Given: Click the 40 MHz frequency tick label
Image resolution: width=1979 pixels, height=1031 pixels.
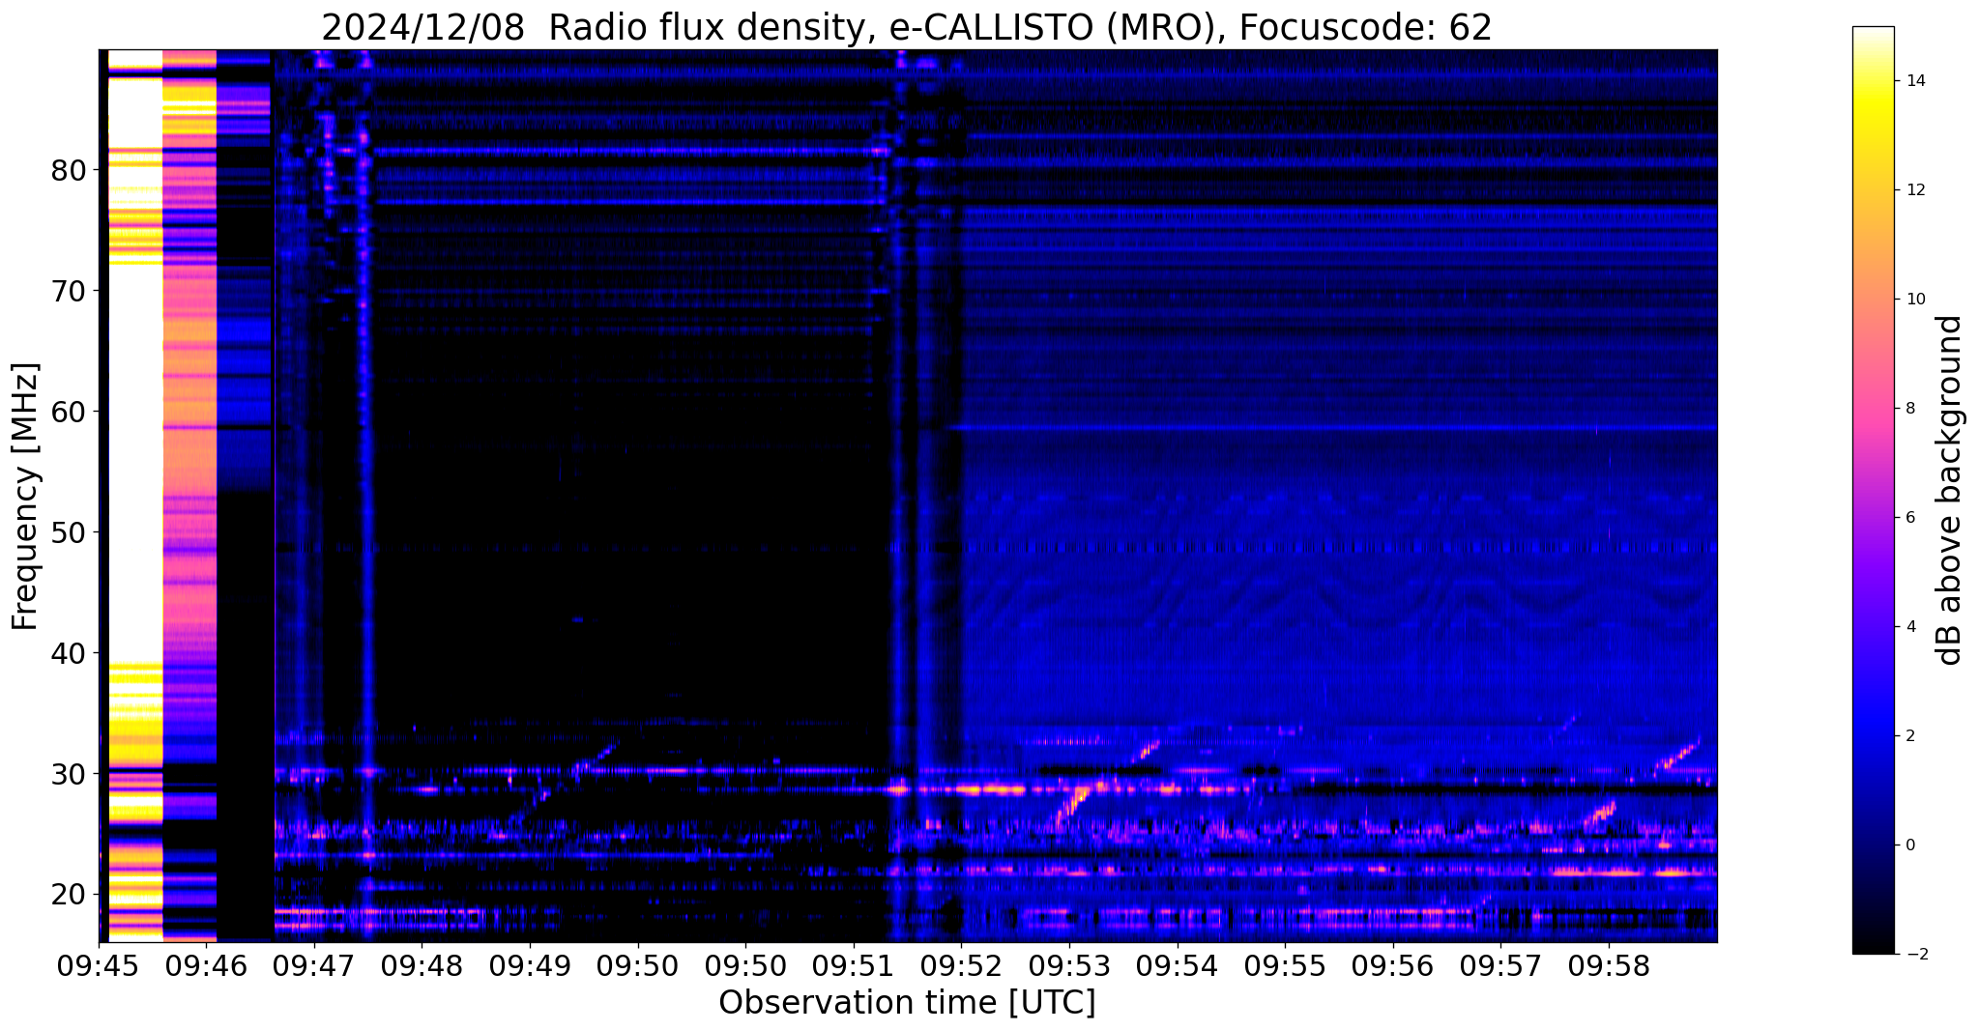Looking at the screenshot, I should click(68, 653).
